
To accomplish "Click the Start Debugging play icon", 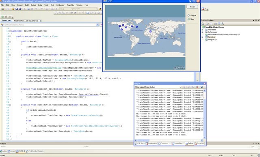I will pos(57,9).
